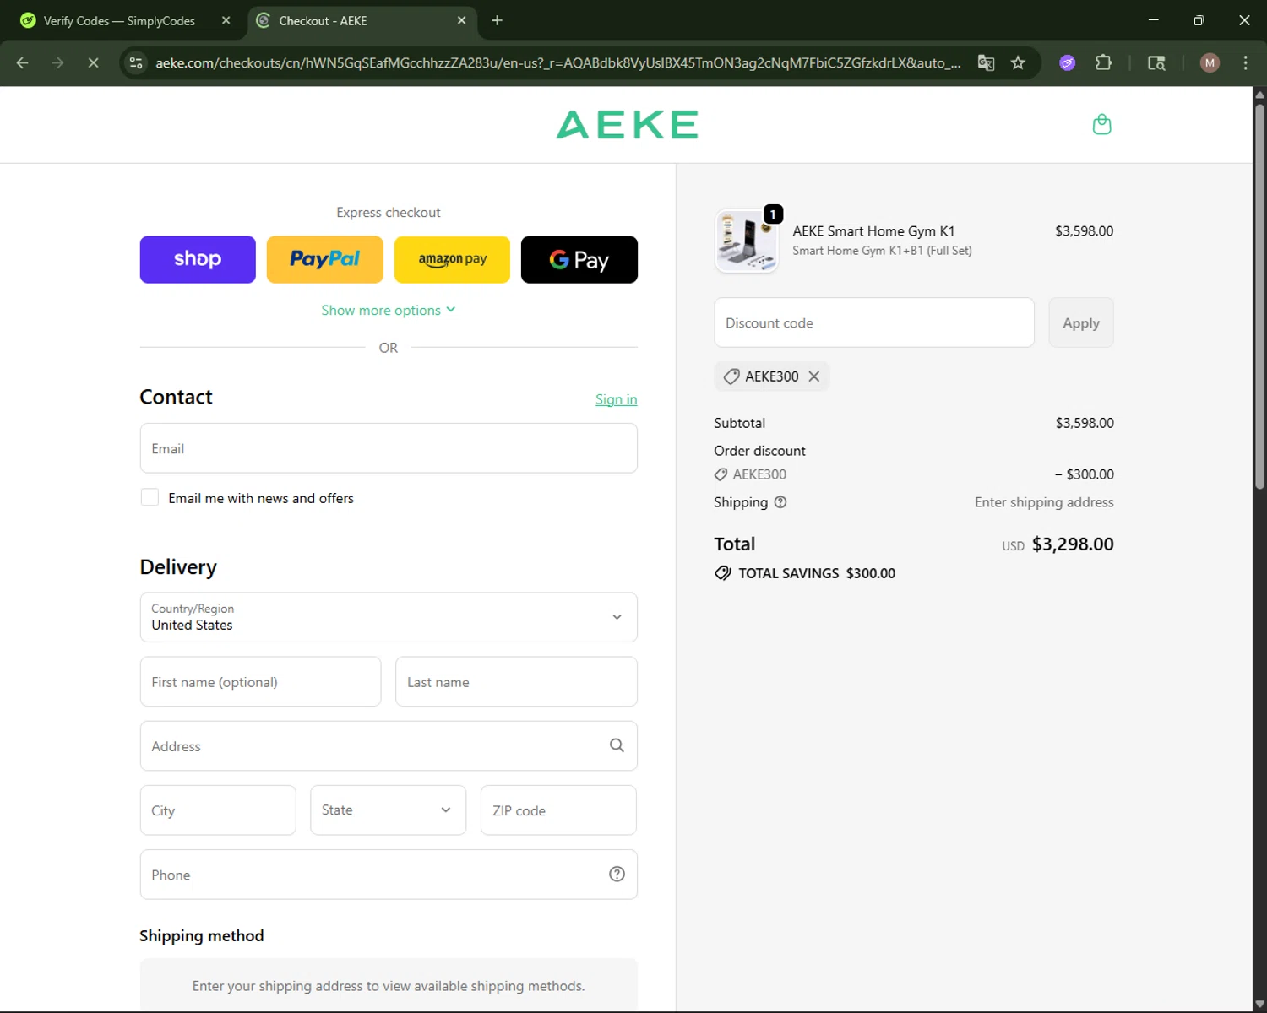Click the browser address bar URL
Viewport: 1267px width, 1013px height.
click(x=557, y=62)
